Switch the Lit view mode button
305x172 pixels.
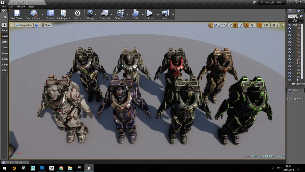tap(38, 25)
